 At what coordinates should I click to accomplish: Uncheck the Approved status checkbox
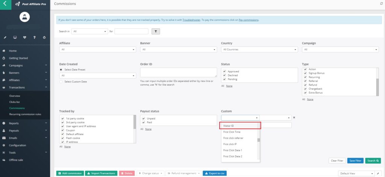click(224, 71)
